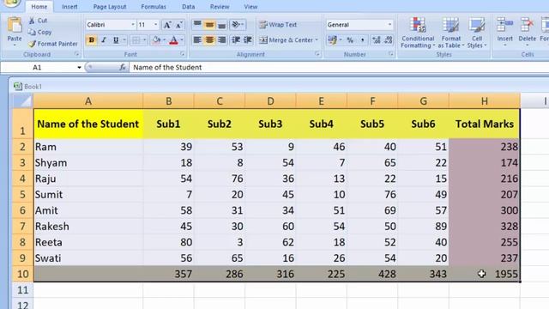Open the General number format dropdown

coord(389,25)
